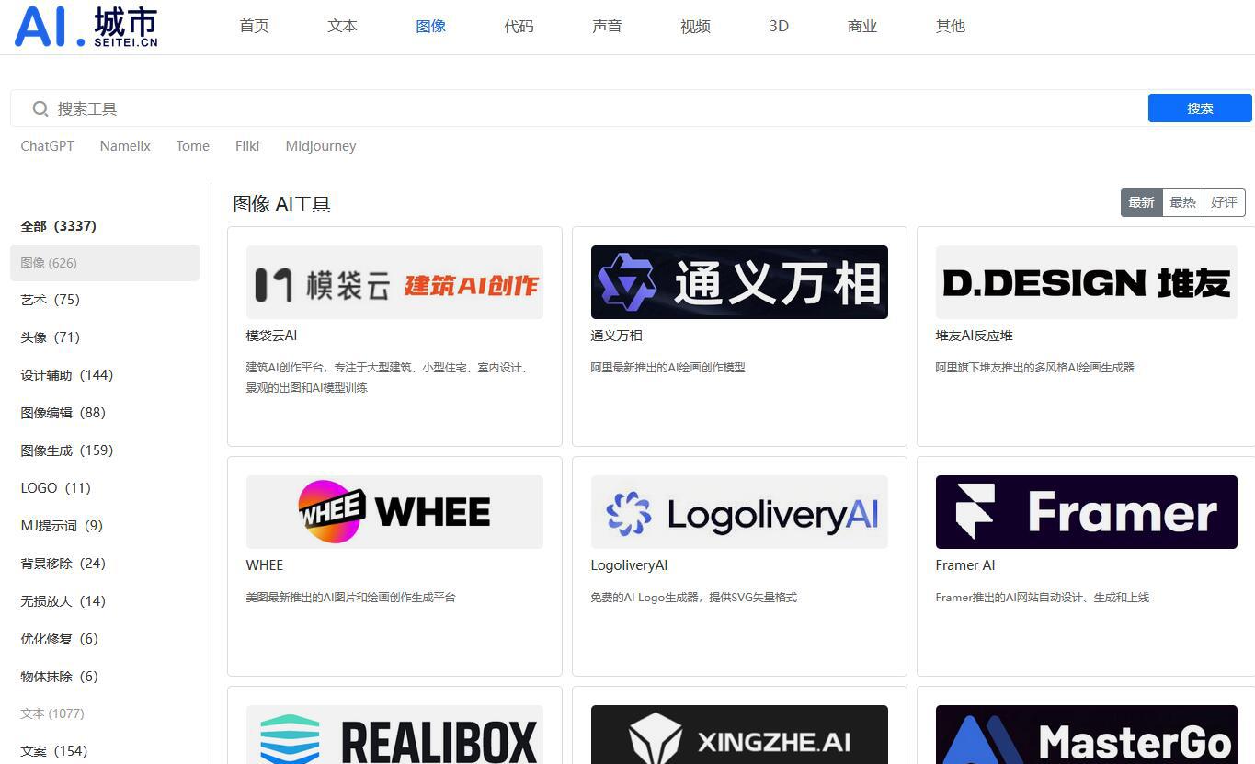This screenshot has height=764, width=1255.
Task: Click 模袋云AI description text
Action: click(x=386, y=377)
